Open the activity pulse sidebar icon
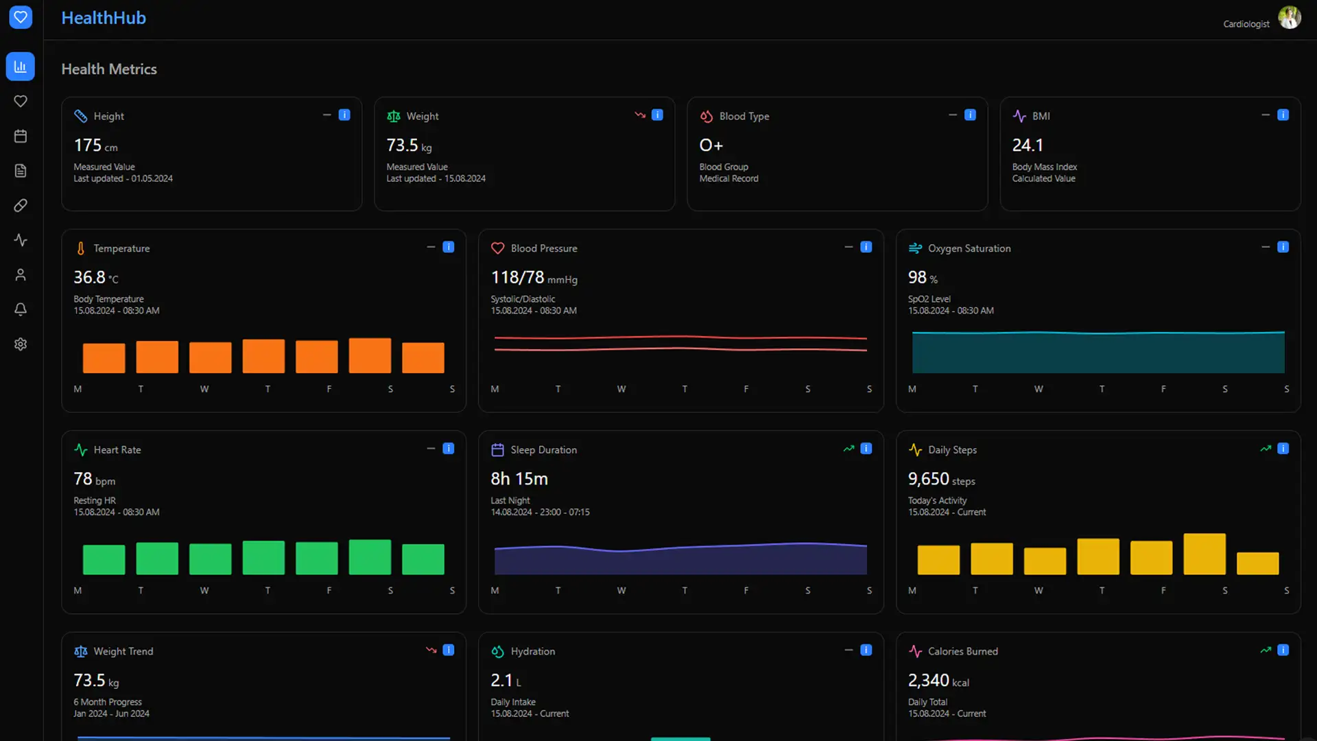 click(21, 240)
